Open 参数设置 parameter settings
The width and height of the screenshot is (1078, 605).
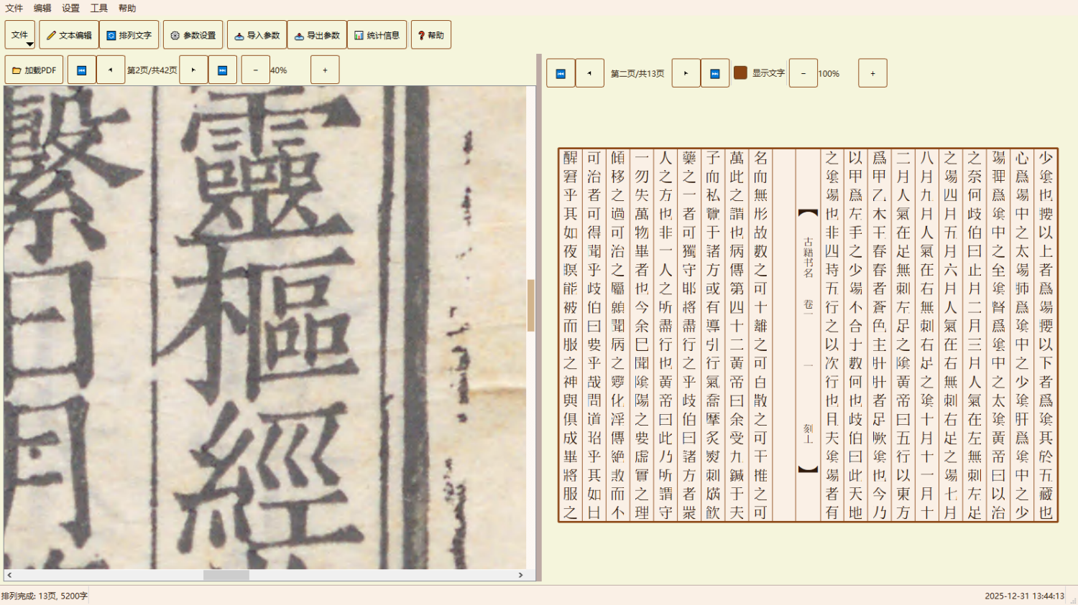coord(193,35)
